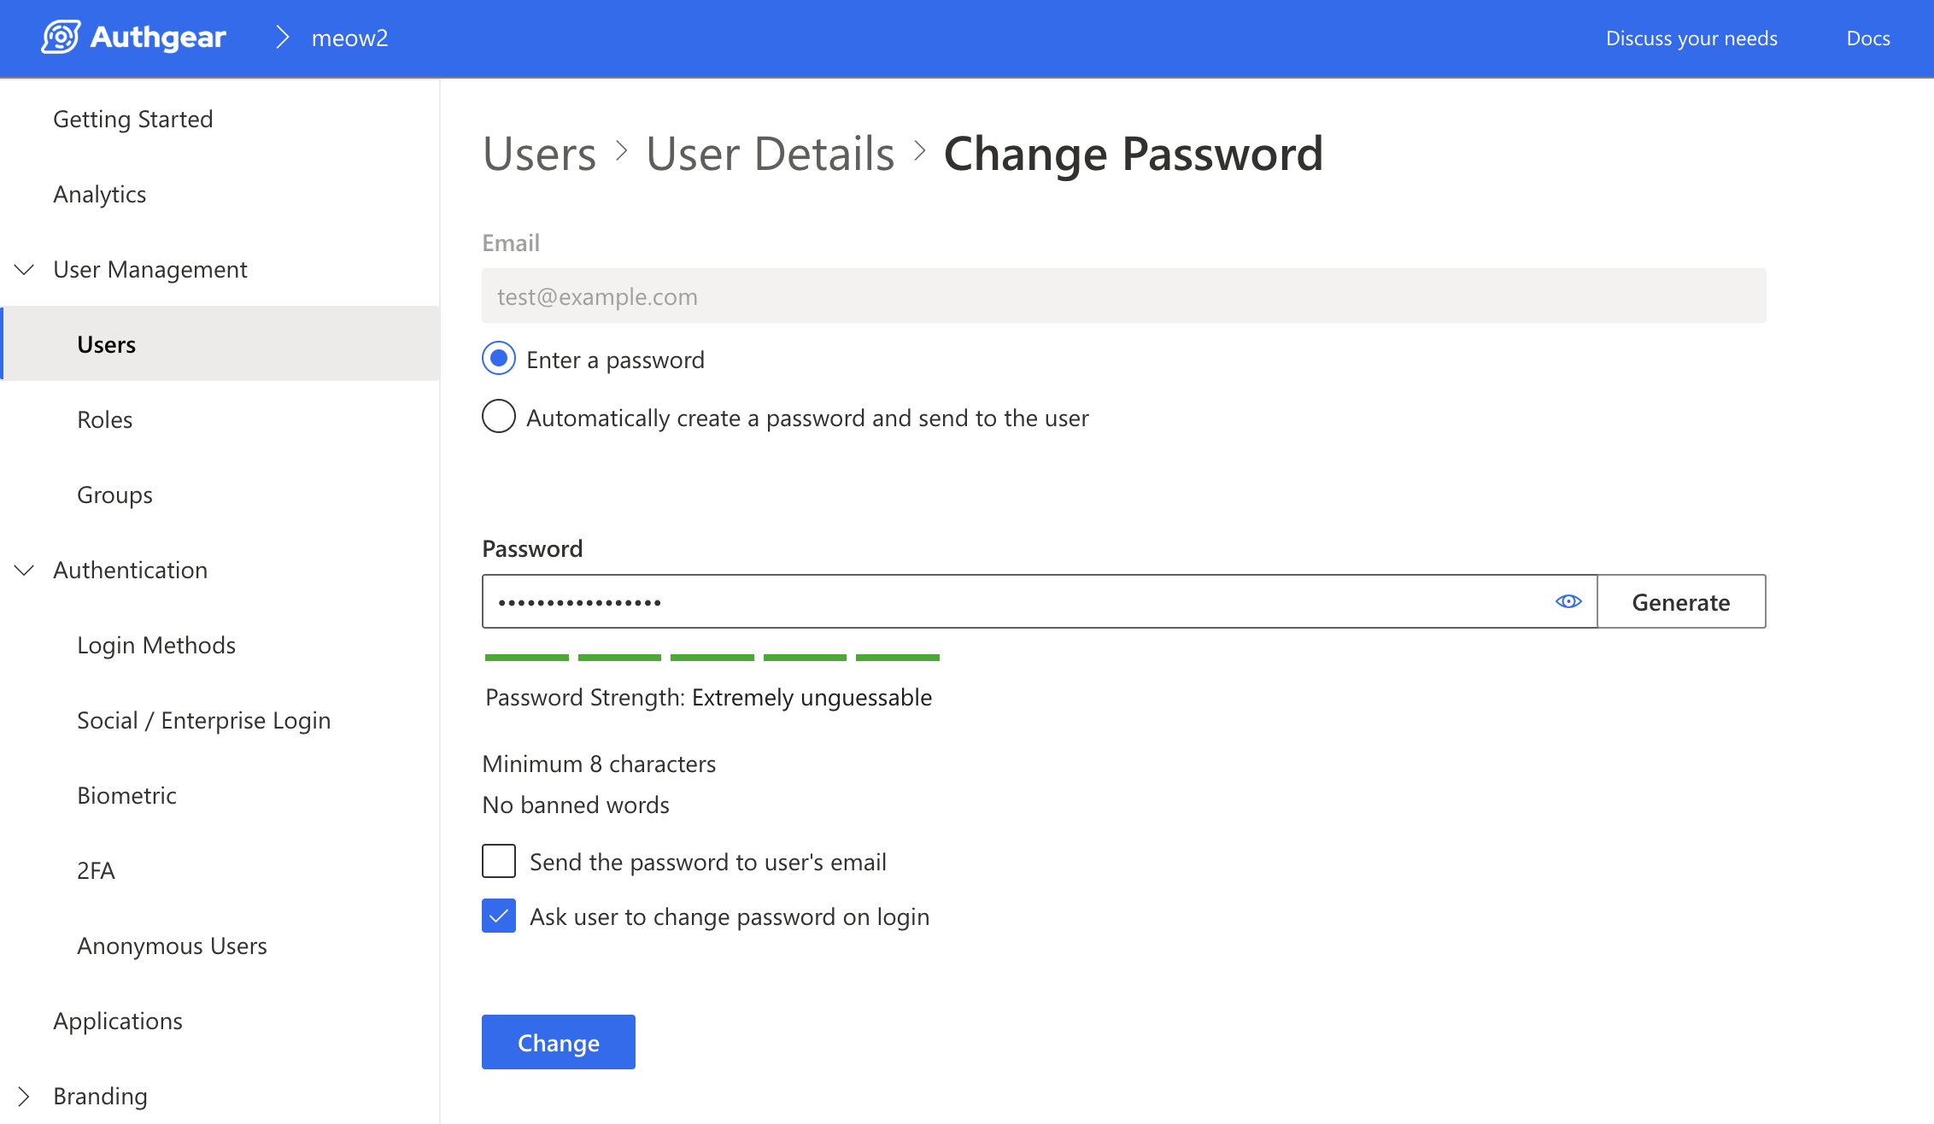Return to User Details breadcrumb
1934x1124 pixels.
[x=770, y=155]
